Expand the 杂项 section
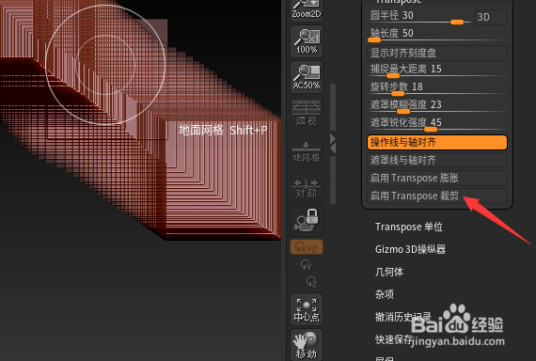The height and width of the screenshot is (361, 536). pyautogui.click(x=385, y=294)
